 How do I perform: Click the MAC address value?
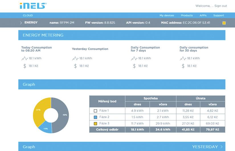click(x=196, y=23)
